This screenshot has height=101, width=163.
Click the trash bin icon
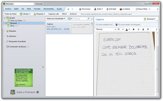(x=7, y=47)
